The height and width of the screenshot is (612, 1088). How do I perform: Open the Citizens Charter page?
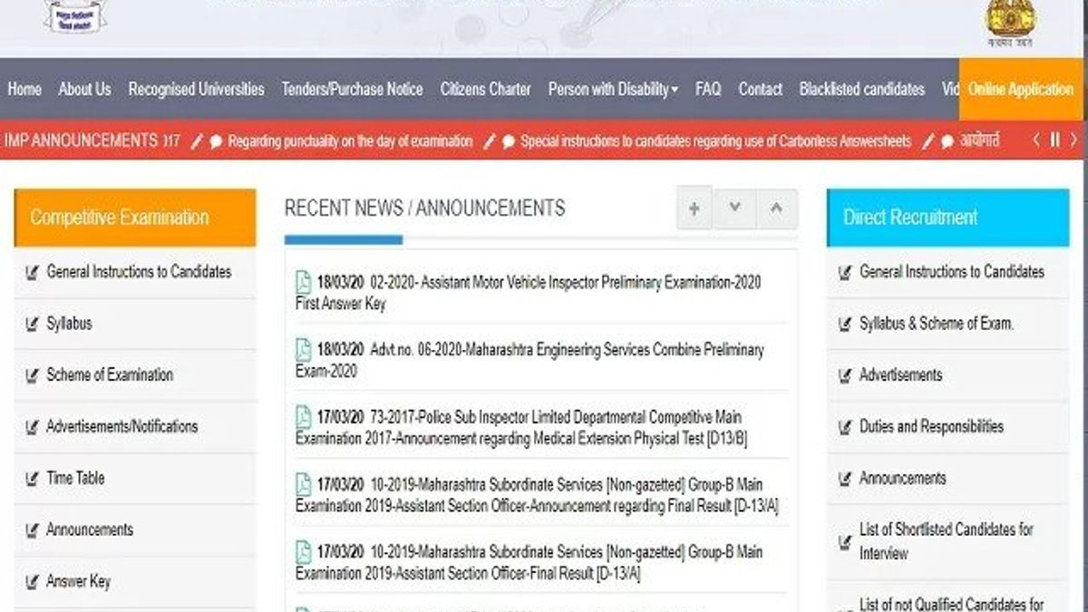tap(486, 89)
